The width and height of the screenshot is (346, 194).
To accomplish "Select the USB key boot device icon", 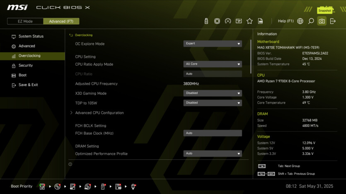I will pyautogui.click(x=103, y=187).
